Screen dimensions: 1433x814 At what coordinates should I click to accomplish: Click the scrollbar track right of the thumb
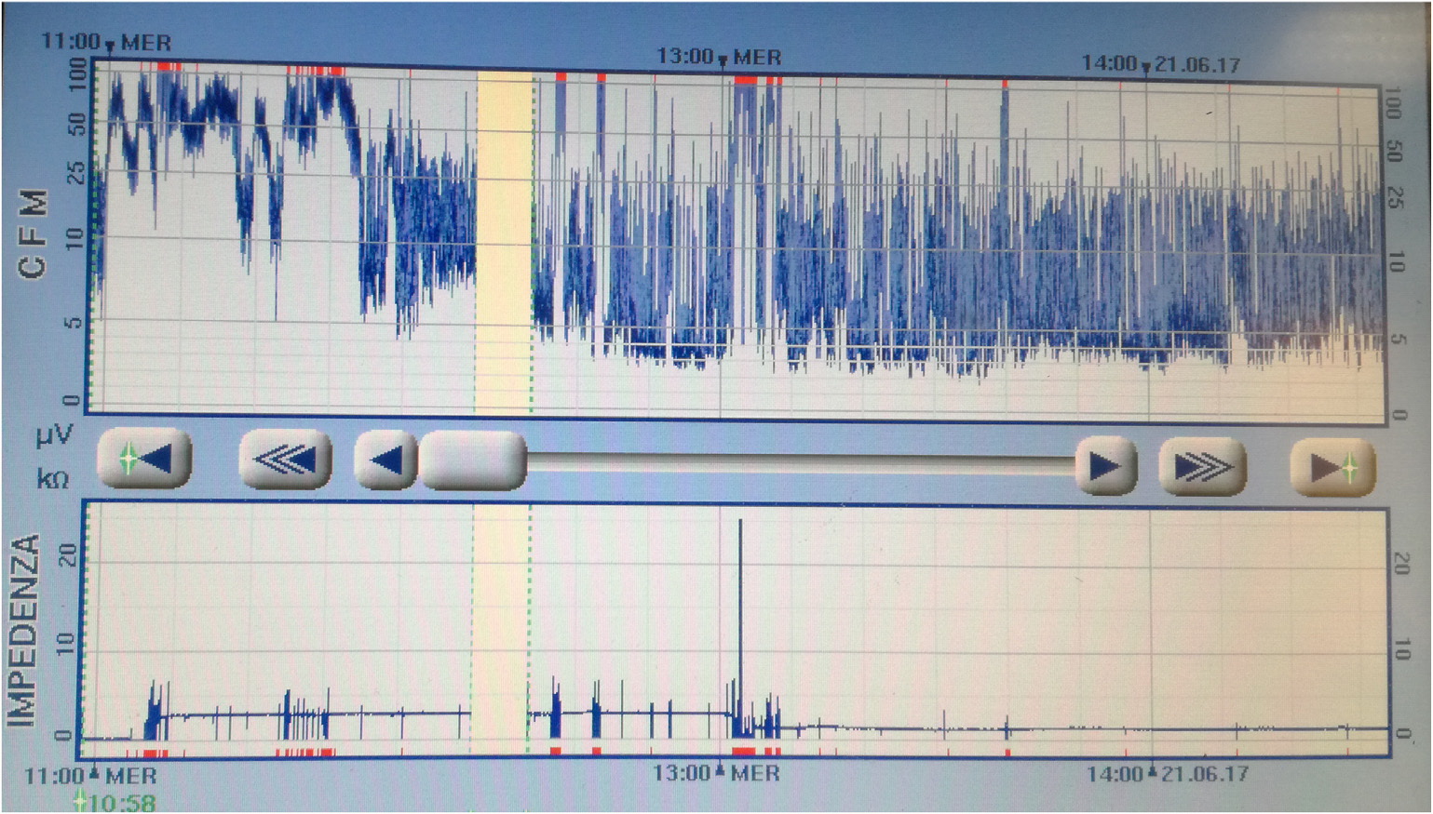tap(801, 463)
